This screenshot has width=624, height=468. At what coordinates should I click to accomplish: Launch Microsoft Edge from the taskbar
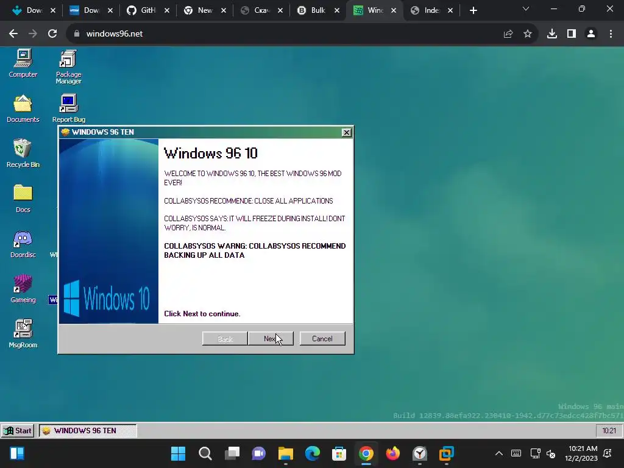click(313, 453)
